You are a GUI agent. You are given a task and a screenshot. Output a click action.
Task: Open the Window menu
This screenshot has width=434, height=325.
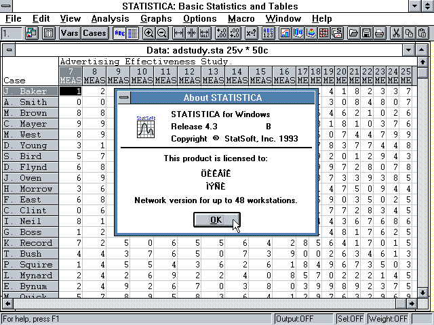tap(283, 18)
